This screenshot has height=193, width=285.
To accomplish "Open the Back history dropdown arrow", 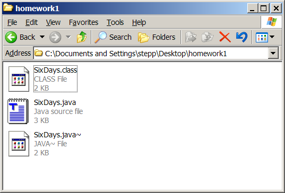I will click(42, 37).
